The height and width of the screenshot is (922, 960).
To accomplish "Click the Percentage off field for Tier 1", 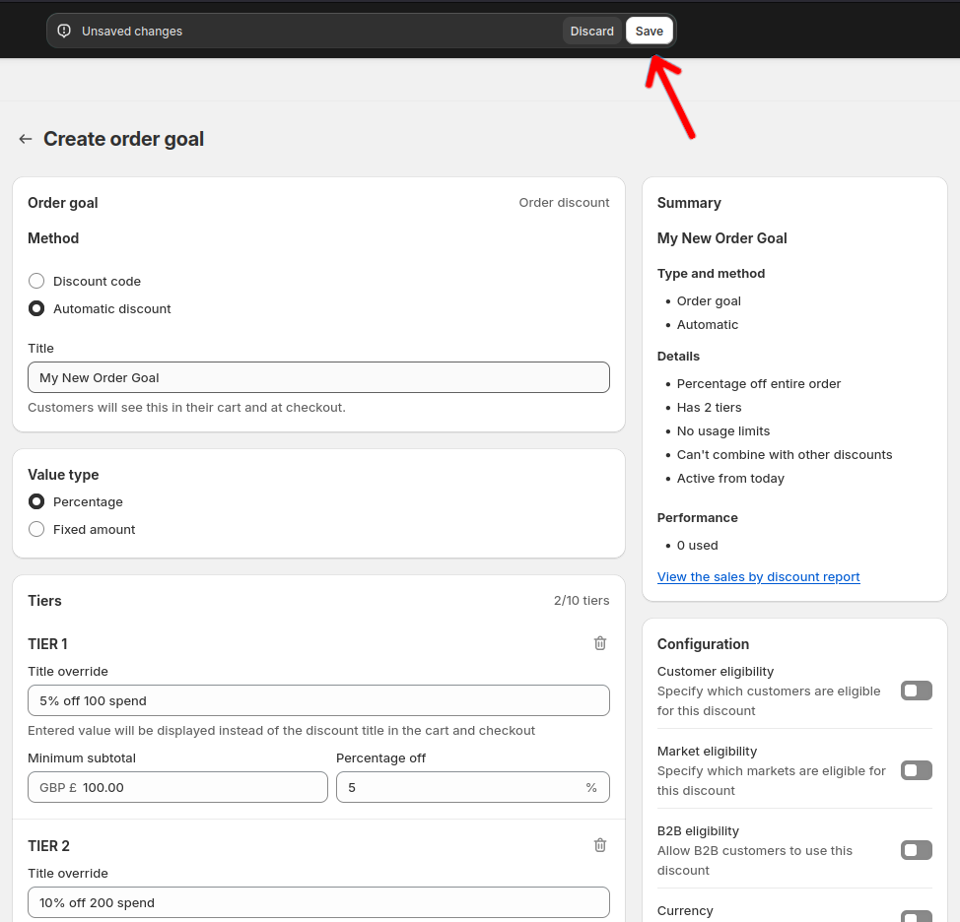I will tap(472, 787).
